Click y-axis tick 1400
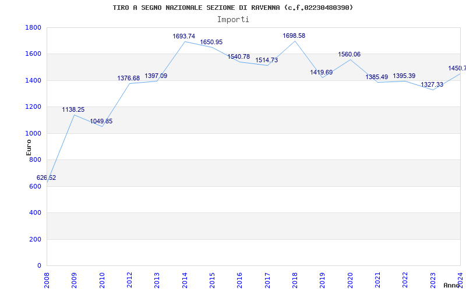The height and width of the screenshot is (291, 466). pos(33,80)
